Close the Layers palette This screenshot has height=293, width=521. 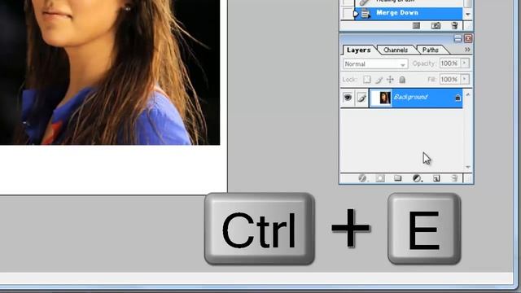[x=468, y=39]
